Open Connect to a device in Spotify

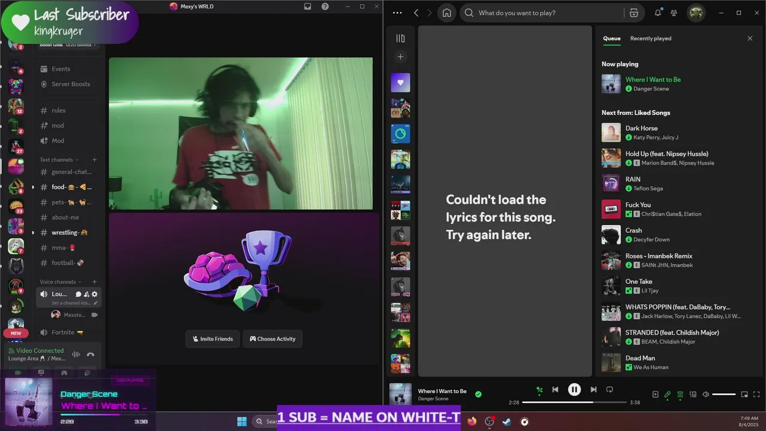point(693,394)
